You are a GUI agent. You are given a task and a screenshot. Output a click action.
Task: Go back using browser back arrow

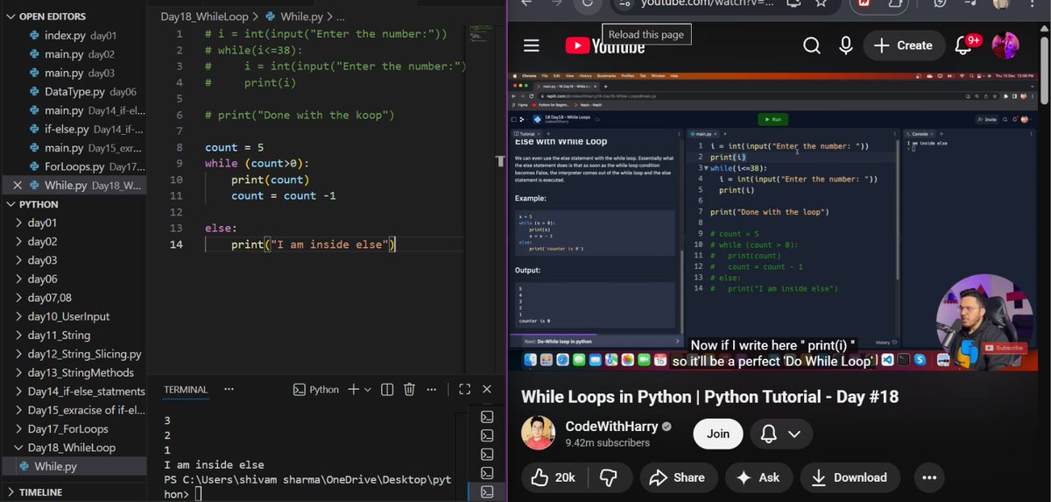pyautogui.click(x=525, y=3)
